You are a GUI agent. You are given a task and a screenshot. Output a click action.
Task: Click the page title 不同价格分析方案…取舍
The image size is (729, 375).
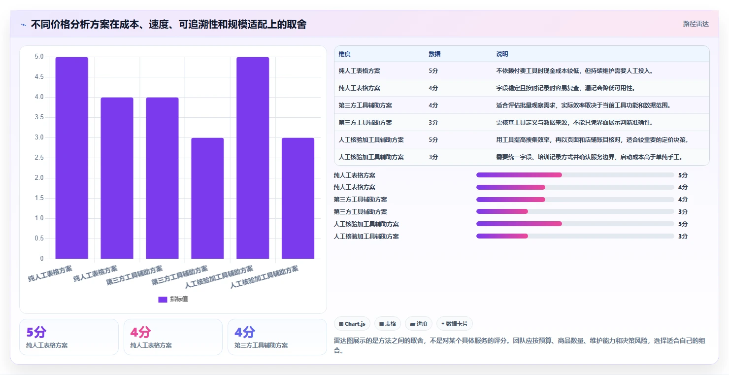click(x=168, y=25)
